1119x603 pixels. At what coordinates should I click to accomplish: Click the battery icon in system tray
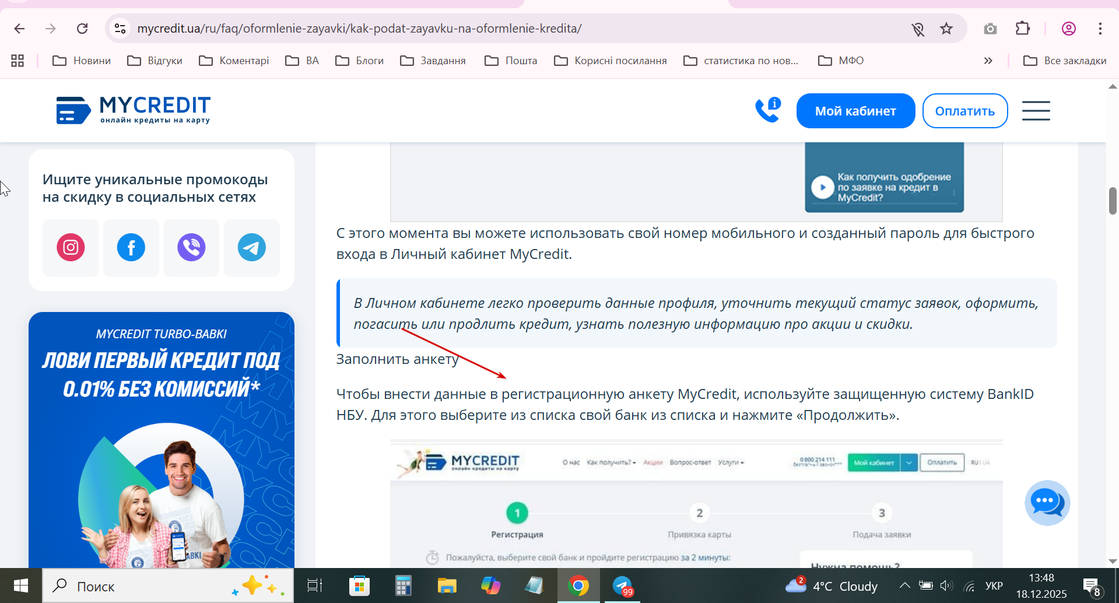click(x=925, y=586)
